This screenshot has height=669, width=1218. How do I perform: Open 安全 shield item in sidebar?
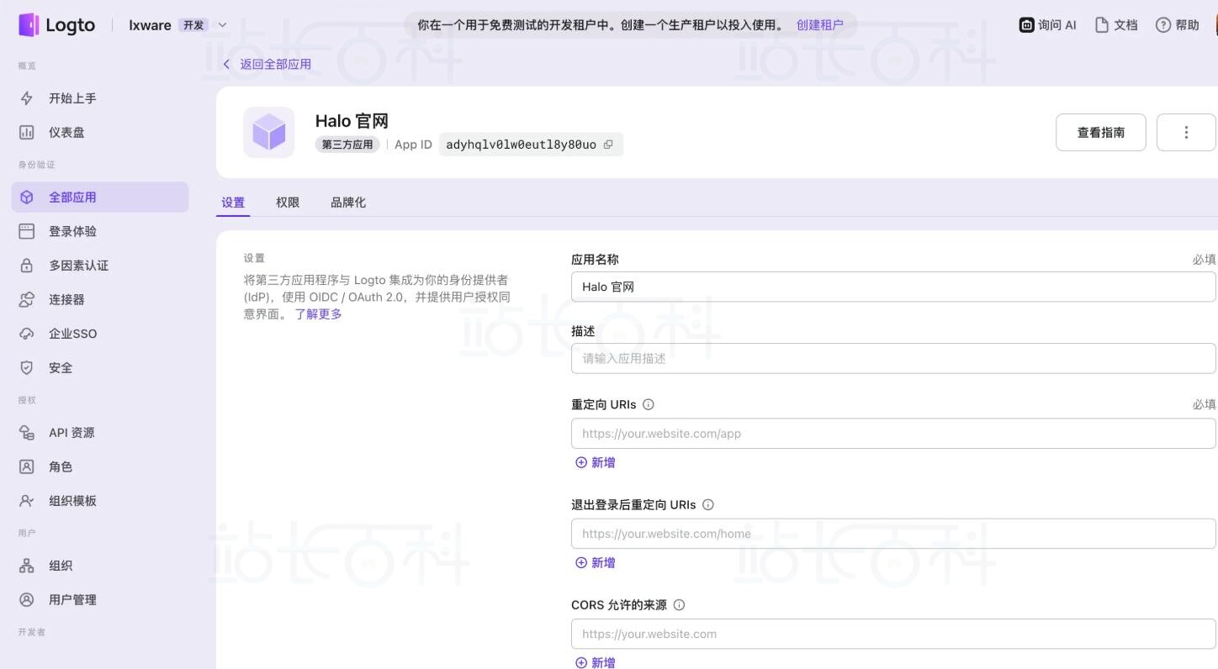[x=61, y=368]
